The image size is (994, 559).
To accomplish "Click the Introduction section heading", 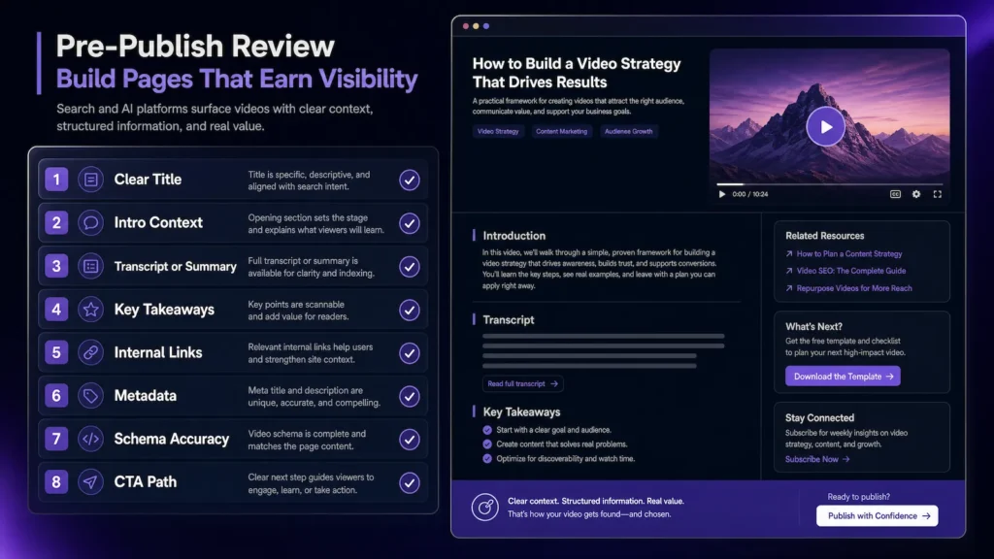I will [514, 236].
